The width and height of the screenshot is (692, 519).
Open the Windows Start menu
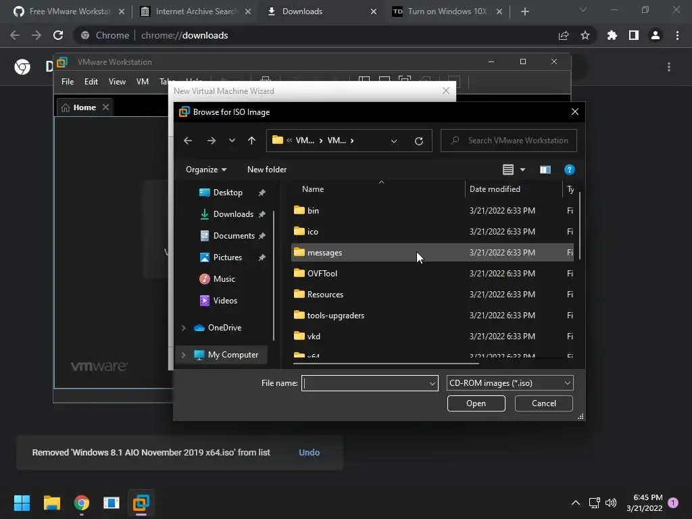click(x=22, y=503)
